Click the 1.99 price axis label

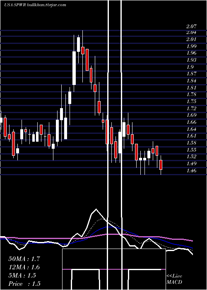pos(191,46)
